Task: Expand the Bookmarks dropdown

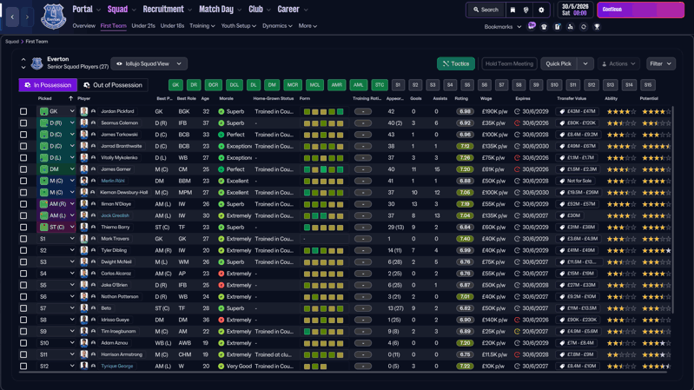Action: click(503, 27)
